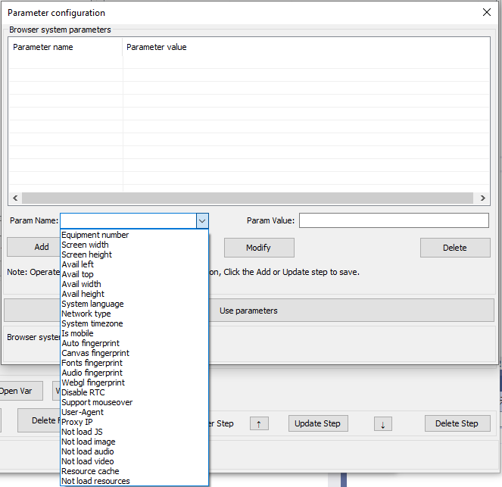This screenshot has width=502, height=487.
Task: Pick 'Network type' parameter option
Action: pos(86,314)
